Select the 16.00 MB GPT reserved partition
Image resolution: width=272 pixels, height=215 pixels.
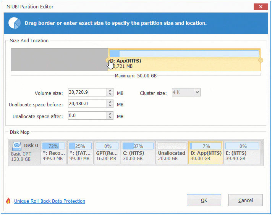(107, 152)
